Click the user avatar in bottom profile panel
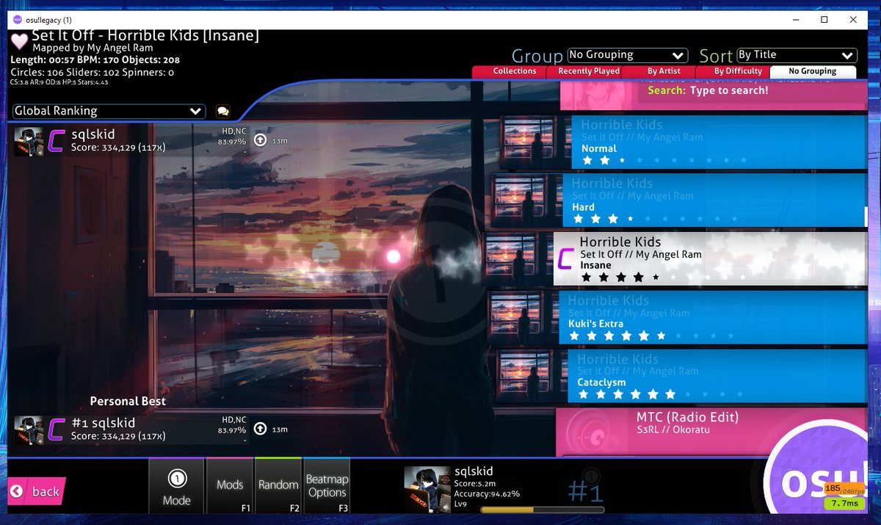Screen dimensions: 881x525 coord(426,490)
